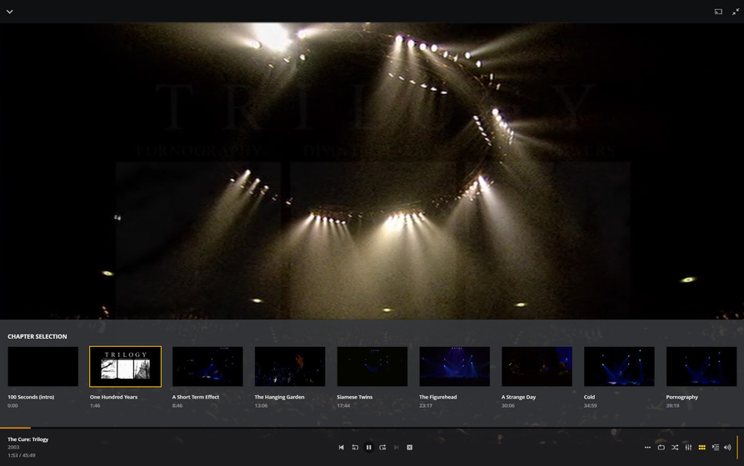The height and width of the screenshot is (466, 744).
Task: Click the A Strange Day title text
Action: coord(518,397)
